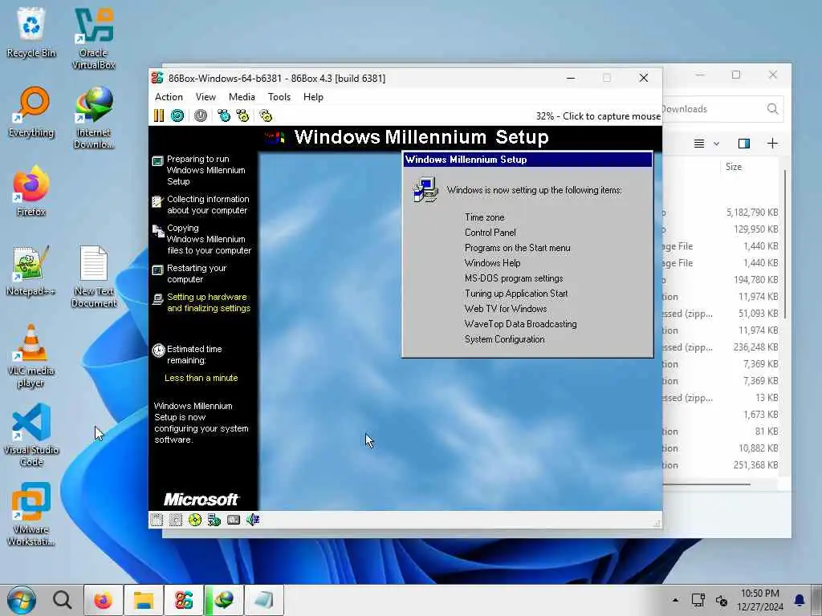Click the network adapter icon in status bar
822x616 pixels.
(214, 520)
